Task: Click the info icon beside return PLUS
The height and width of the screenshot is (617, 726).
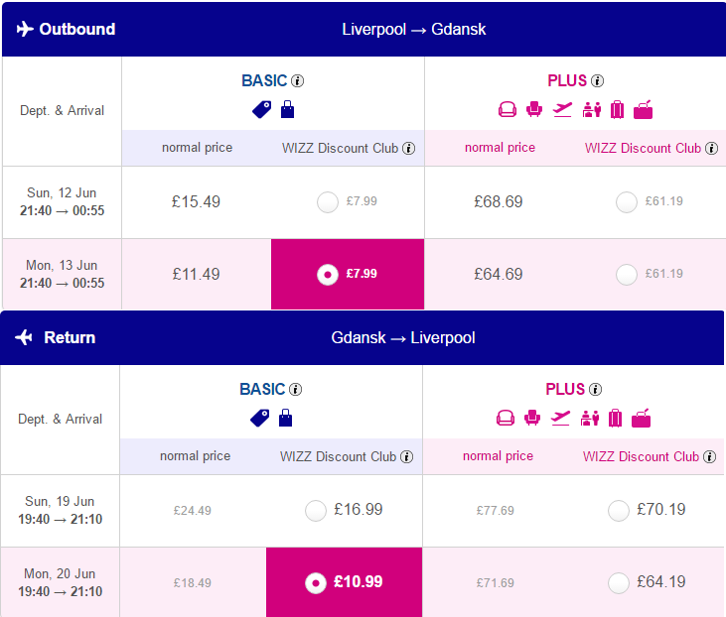Action: 596,390
